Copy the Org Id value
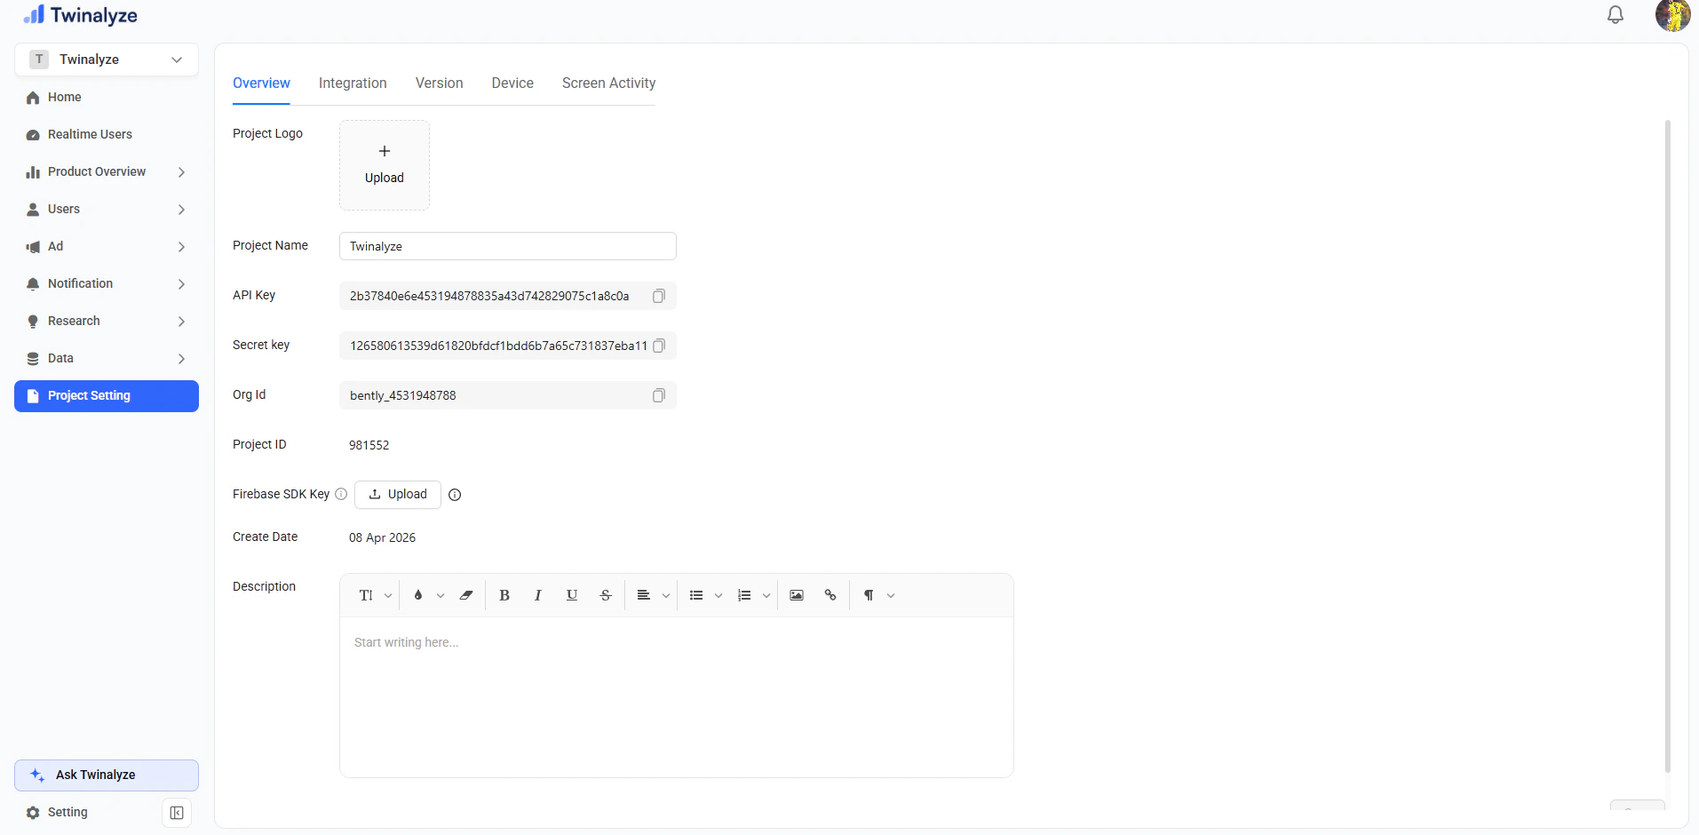 (x=659, y=395)
